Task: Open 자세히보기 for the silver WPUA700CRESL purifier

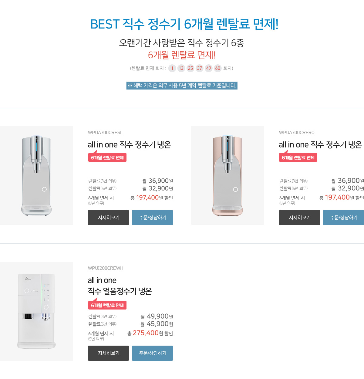Action: [108, 218]
